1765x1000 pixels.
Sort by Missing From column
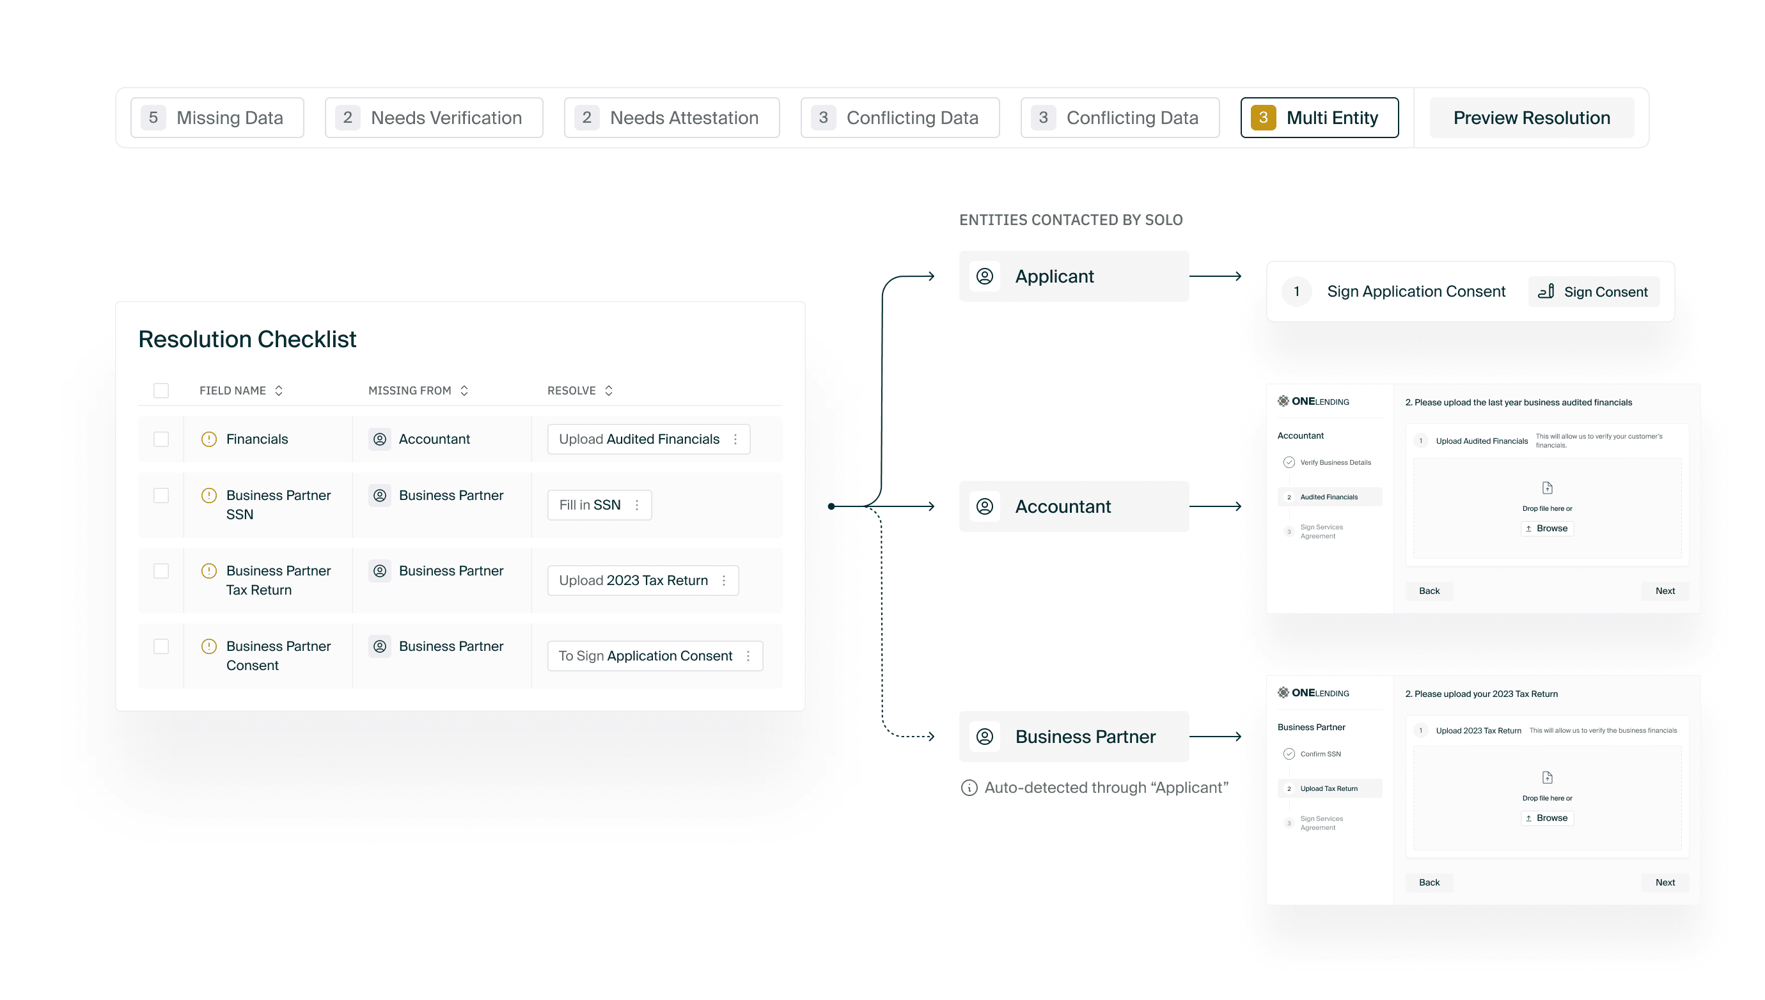(x=464, y=390)
